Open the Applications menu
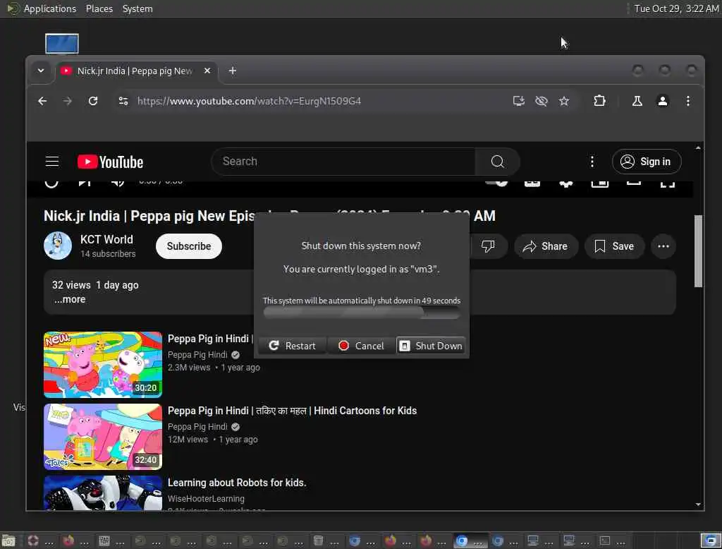Image resolution: width=722 pixels, height=549 pixels. pyautogui.click(x=49, y=8)
